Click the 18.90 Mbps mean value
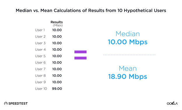Viewport: 182px width, 110px height. pos(128,77)
